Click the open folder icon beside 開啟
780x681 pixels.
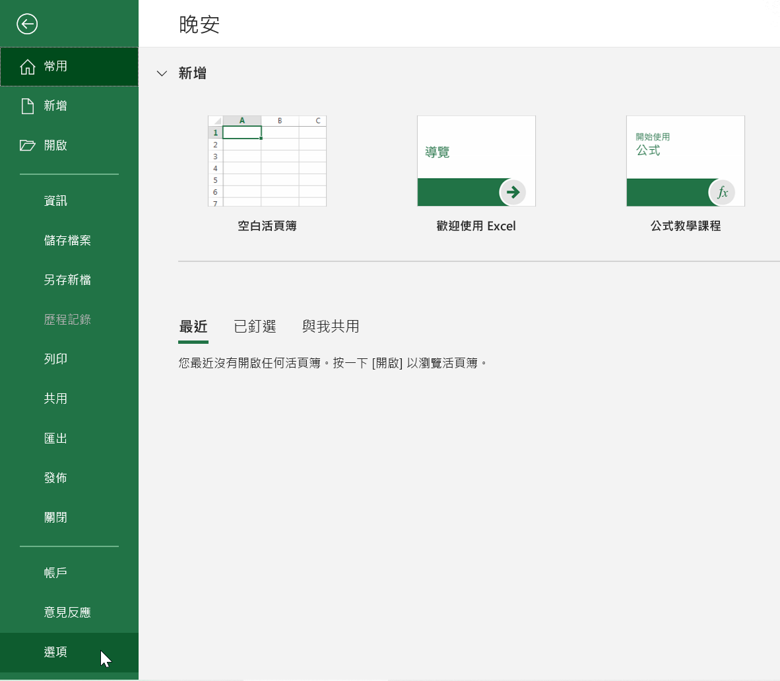pyautogui.click(x=27, y=145)
